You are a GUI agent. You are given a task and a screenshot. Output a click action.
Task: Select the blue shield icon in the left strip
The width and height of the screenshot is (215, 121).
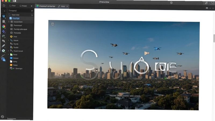pyautogui.click(x=4, y=16)
